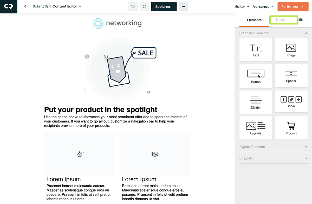Image resolution: width=312 pixels, height=204 pixels.
Task: Expand the Eigene Elemente section
Action: point(273,147)
